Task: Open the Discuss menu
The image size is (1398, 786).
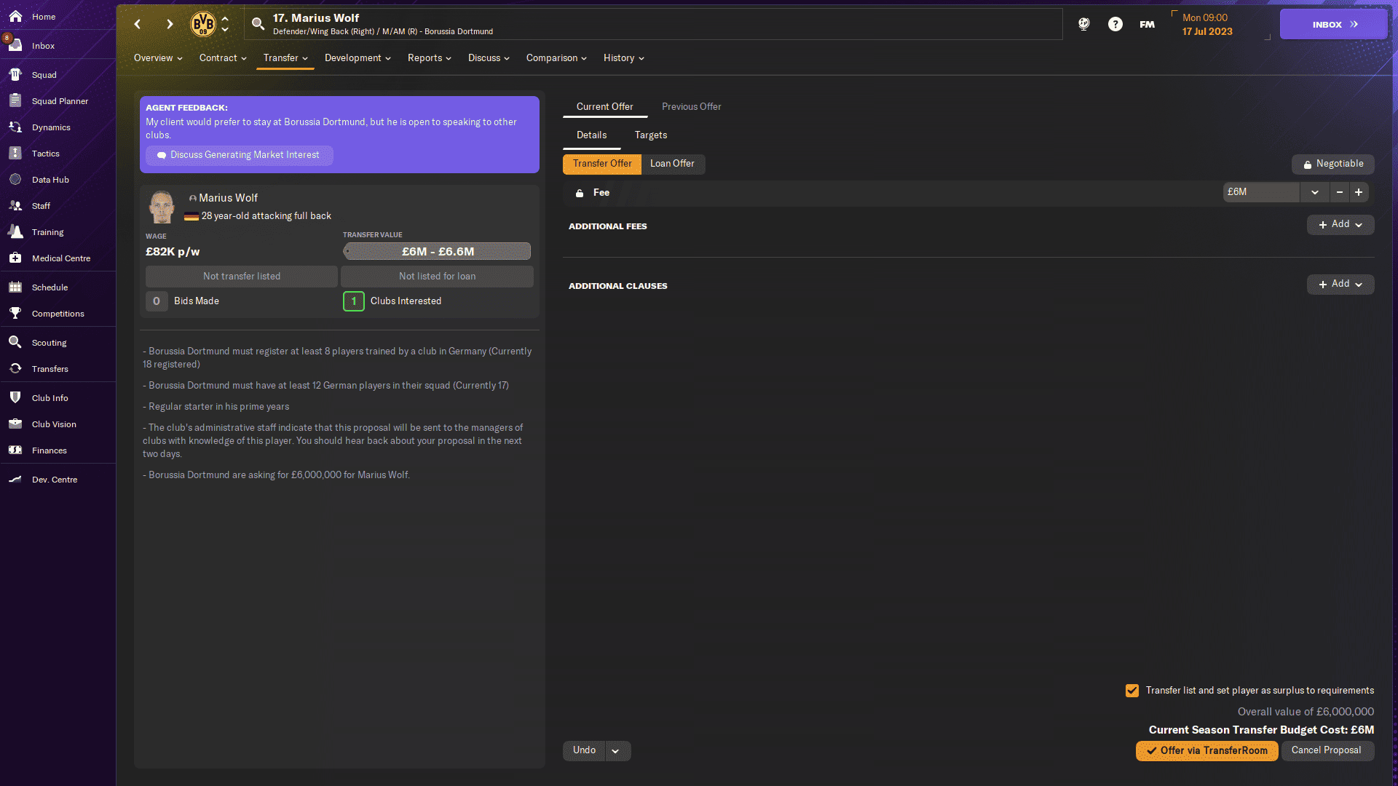Action: [x=489, y=58]
